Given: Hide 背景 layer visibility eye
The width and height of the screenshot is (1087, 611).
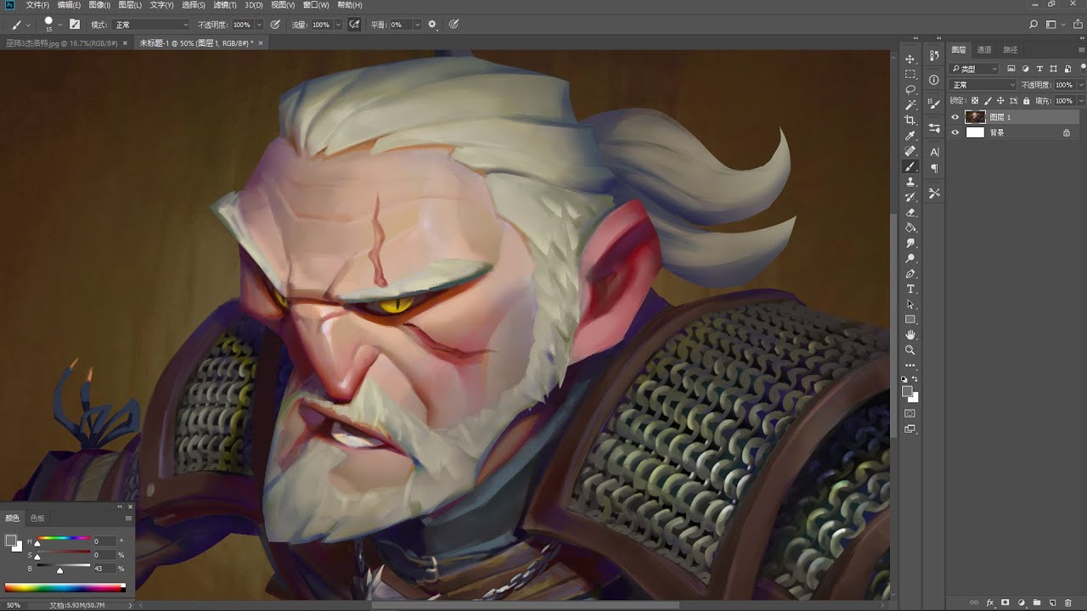Looking at the screenshot, I should pos(955,132).
